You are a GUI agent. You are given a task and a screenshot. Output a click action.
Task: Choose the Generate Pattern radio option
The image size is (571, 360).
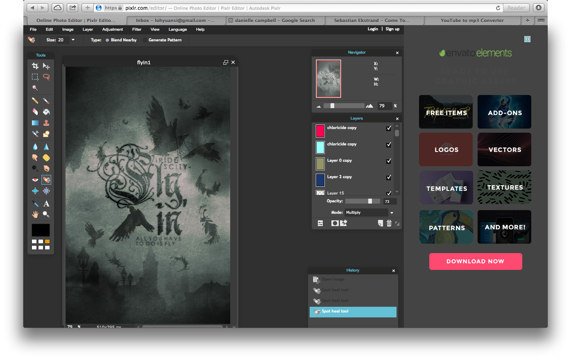pos(145,40)
